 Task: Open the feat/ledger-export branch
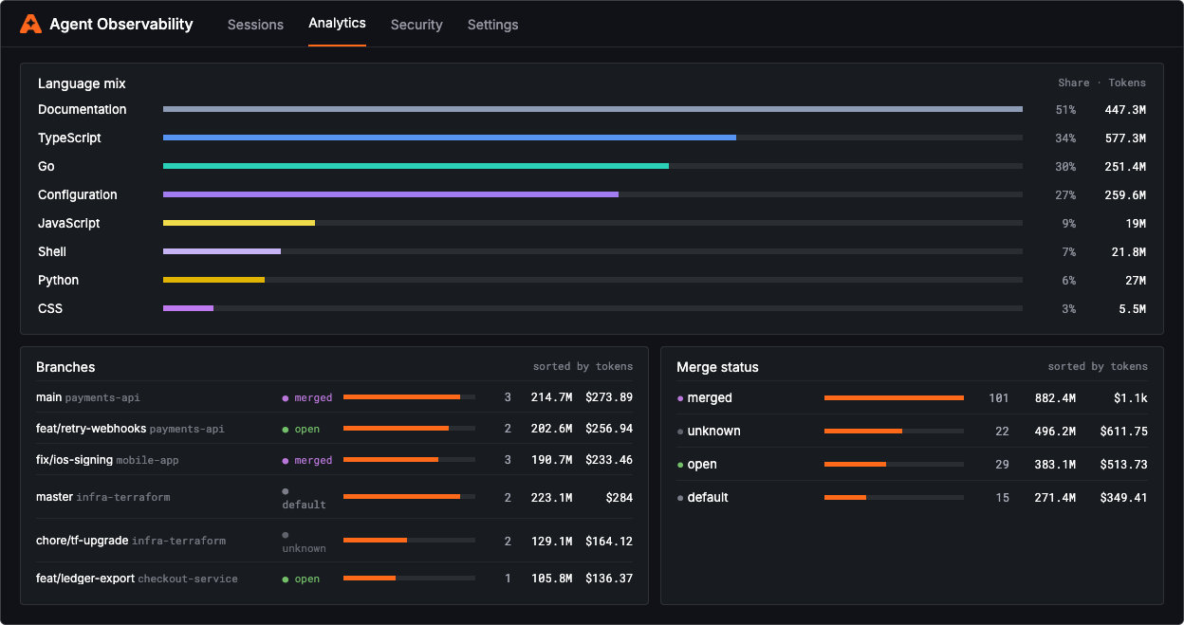tap(334, 579)
